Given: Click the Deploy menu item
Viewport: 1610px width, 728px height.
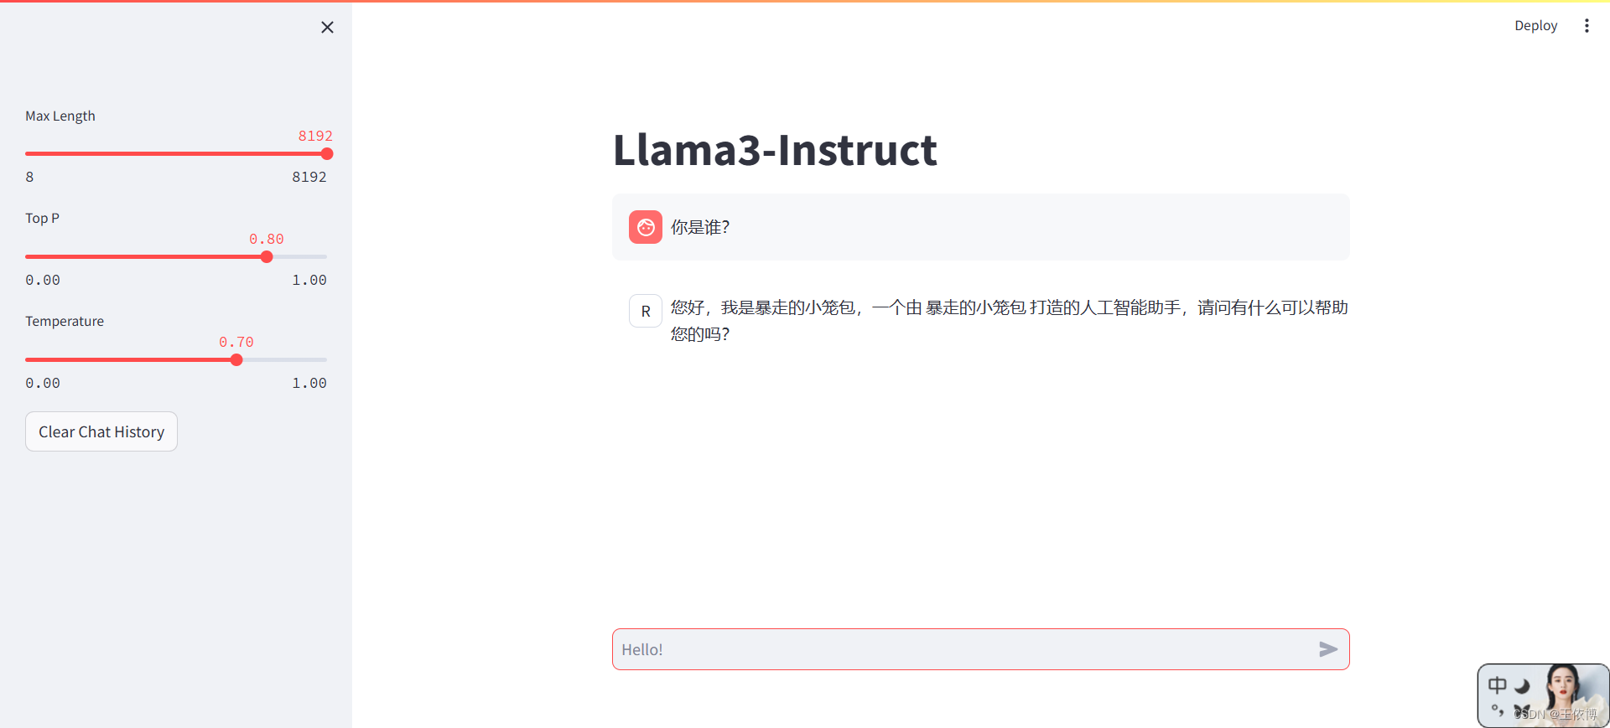Looking at the screenshot, I should tap(1535, 25).
